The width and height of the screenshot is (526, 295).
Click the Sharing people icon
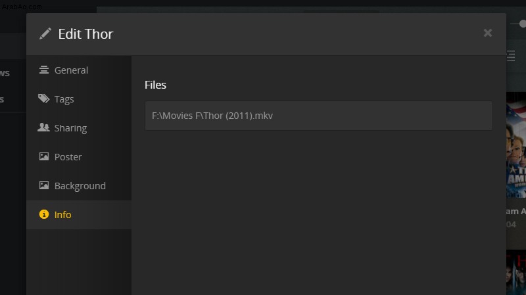pyautogui.click(x=43, y=127)
